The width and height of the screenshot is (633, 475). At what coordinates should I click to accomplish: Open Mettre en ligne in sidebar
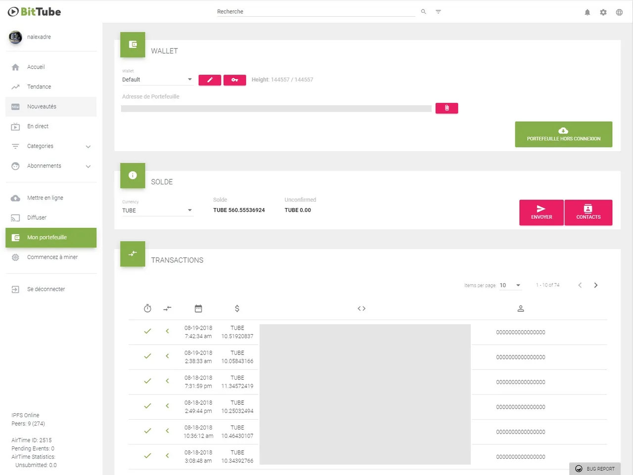click(x=51, y=198)
